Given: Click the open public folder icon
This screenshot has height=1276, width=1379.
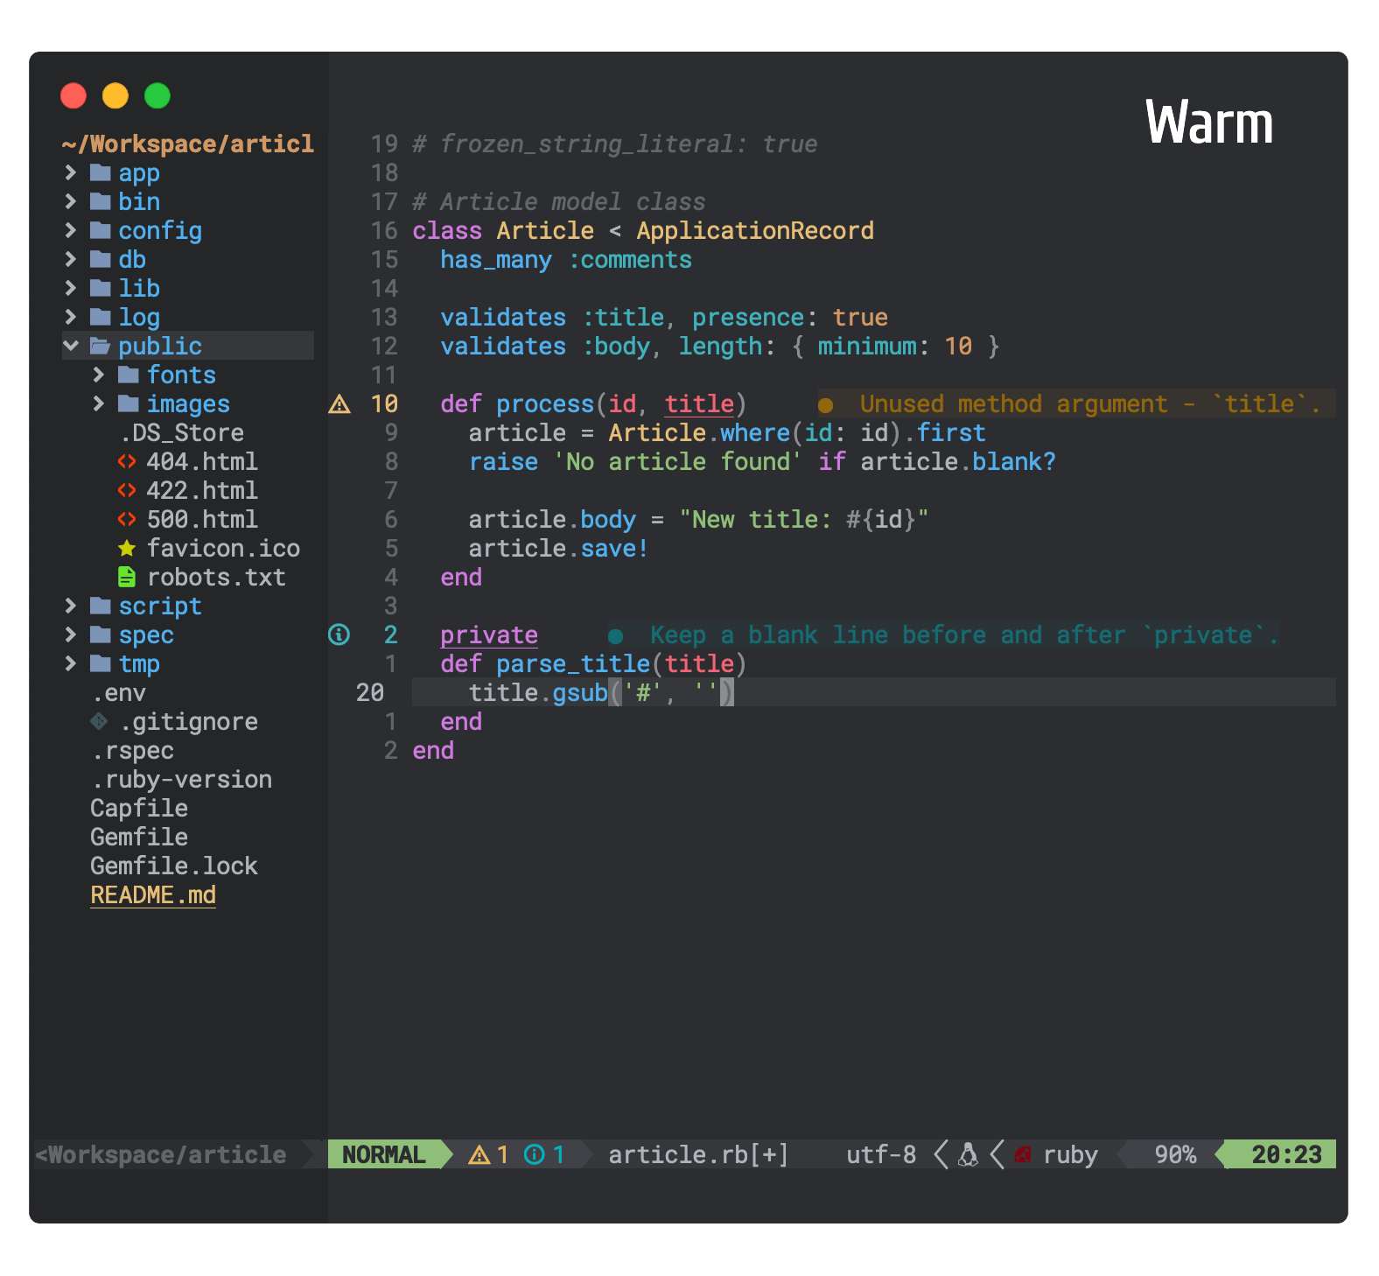Looking at the screenshot, I should pyautogui.click(x=101, y=346).
